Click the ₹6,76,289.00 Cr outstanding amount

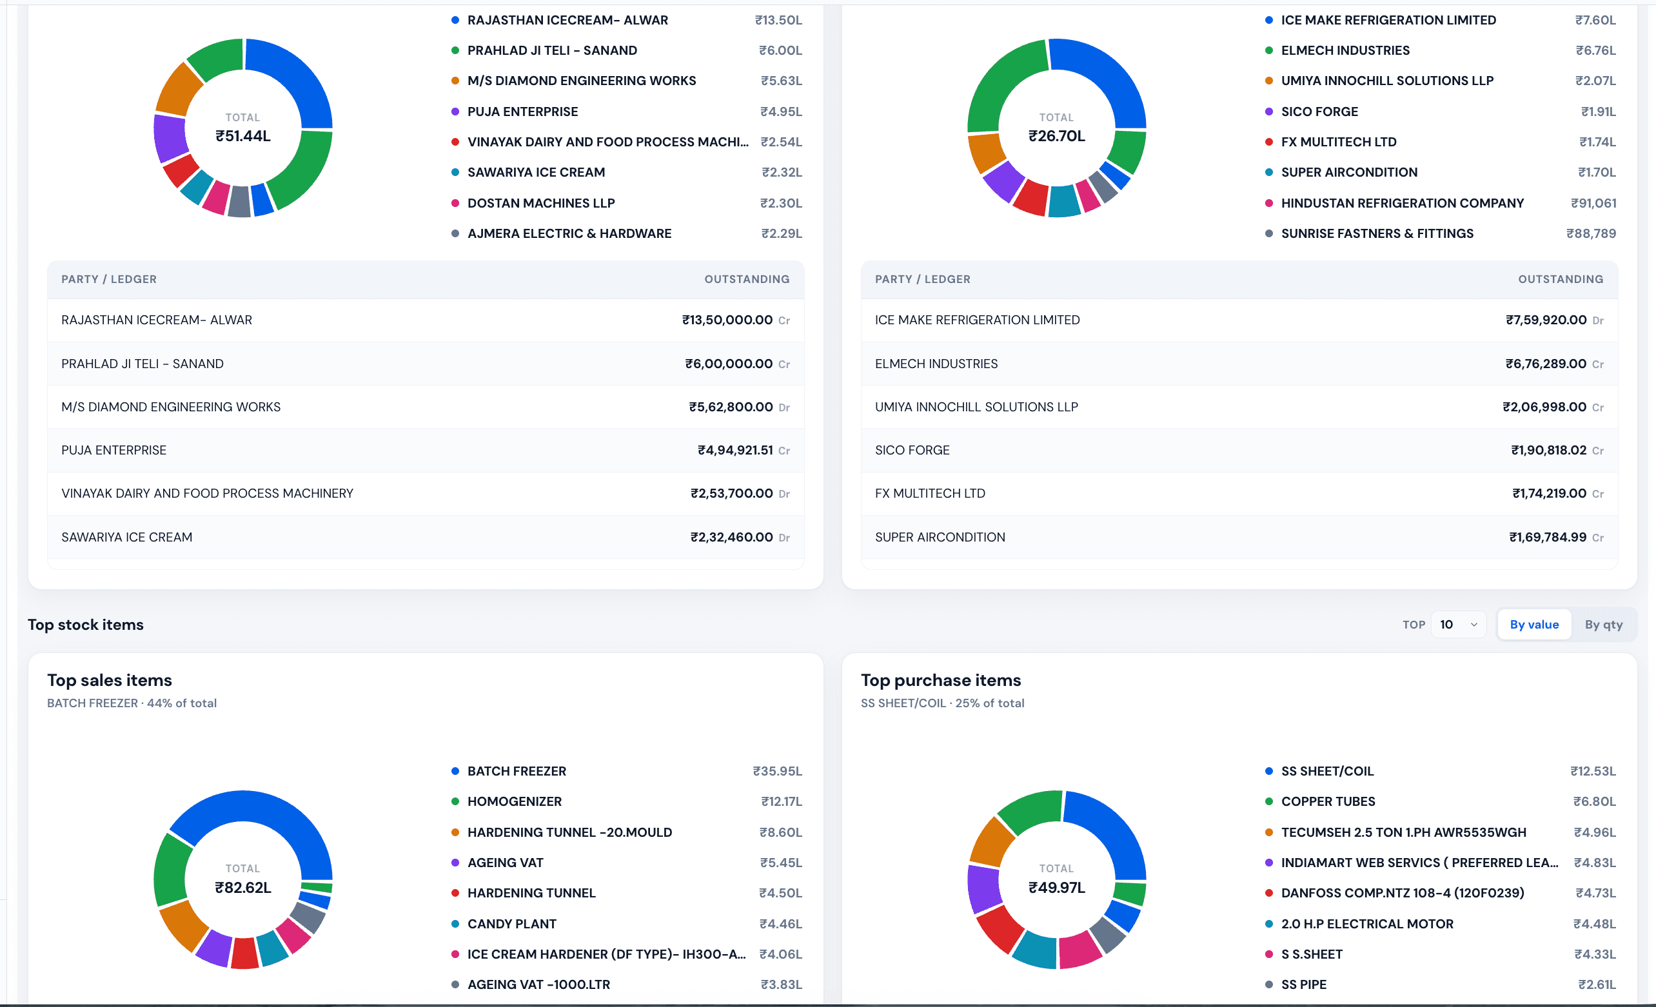pyautogui.click(x=1555, y=364)
